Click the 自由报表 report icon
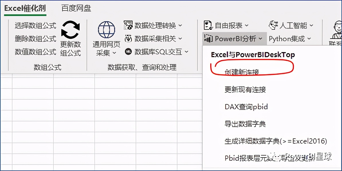Screen dimensions: 342x171 (208, 25)
